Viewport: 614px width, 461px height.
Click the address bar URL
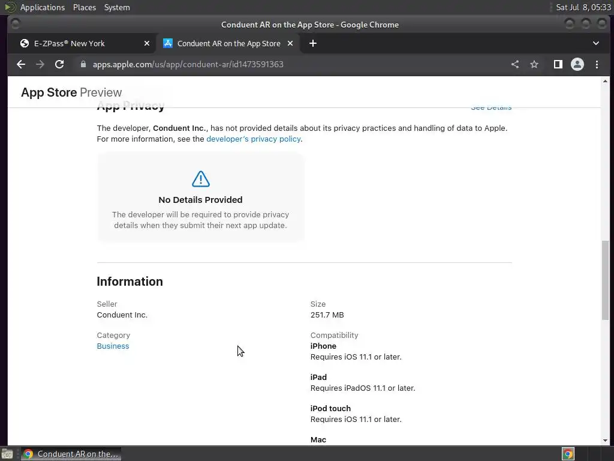click(x=188, y=64)
